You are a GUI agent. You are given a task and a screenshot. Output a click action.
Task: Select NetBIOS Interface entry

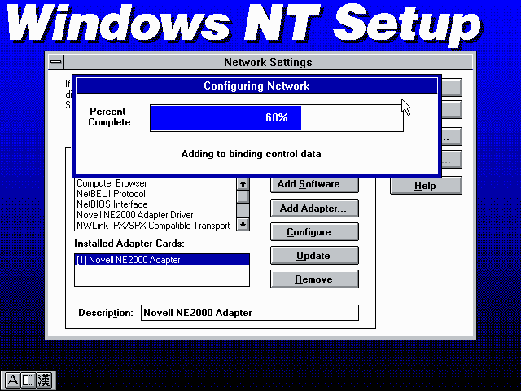click(x=155, y=204)
